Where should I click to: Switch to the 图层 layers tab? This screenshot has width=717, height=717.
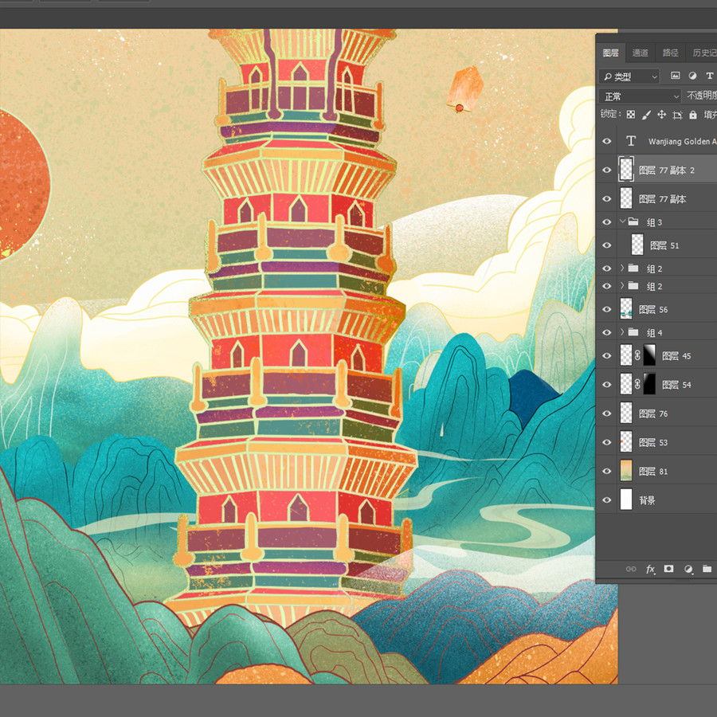coord(610,53)
